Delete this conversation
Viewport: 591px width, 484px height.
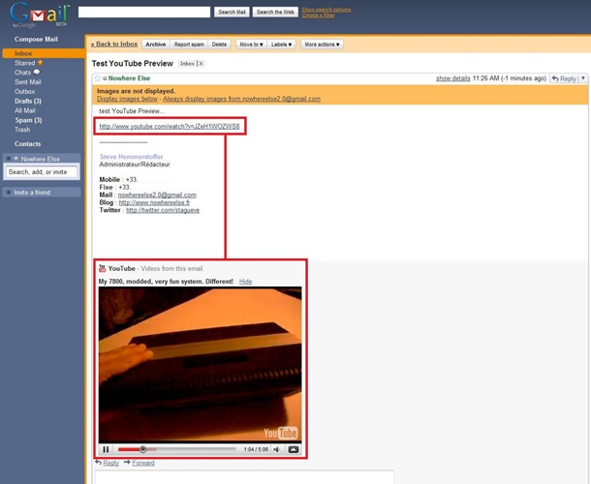coord(219,45)
